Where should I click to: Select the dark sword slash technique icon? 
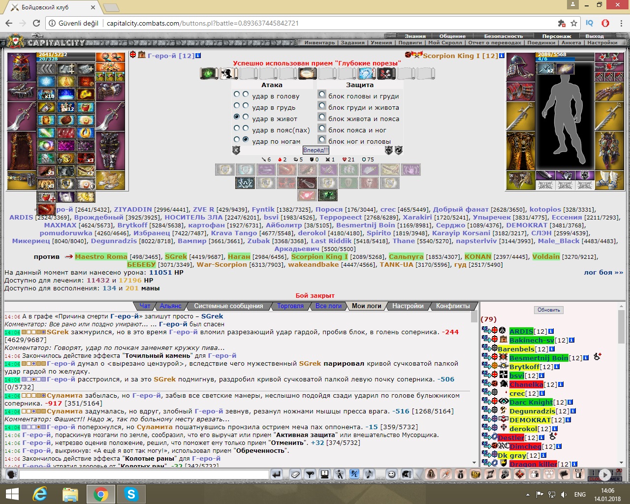click(307, 183)
